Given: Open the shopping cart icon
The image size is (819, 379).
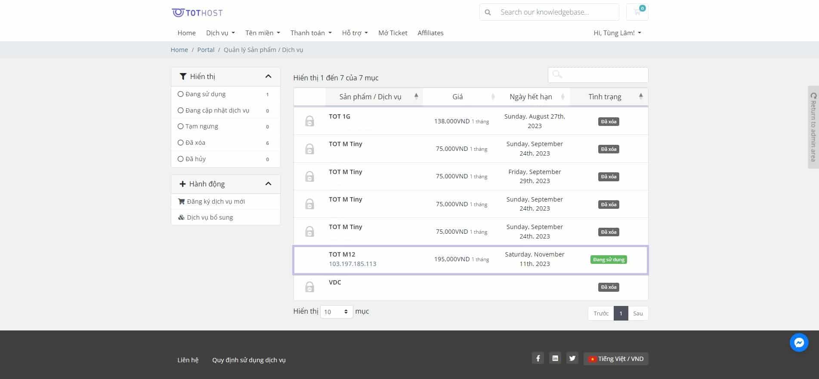Looking at the screenshot, I should click(x=637, y=12).
